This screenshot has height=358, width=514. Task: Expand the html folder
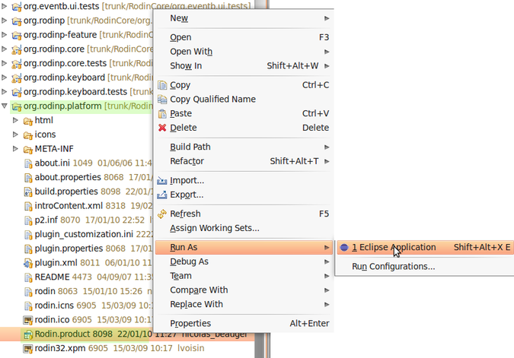click(15, 120)
